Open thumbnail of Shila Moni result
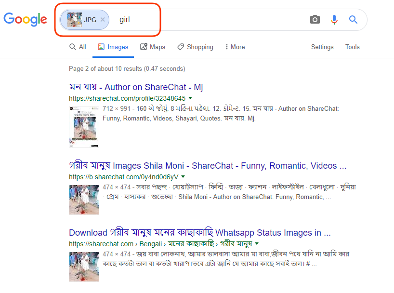The width and height of the screenshot is (394, 293). (84, 200)
